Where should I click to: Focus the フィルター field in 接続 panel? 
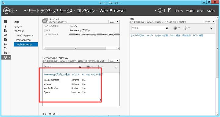148,28
